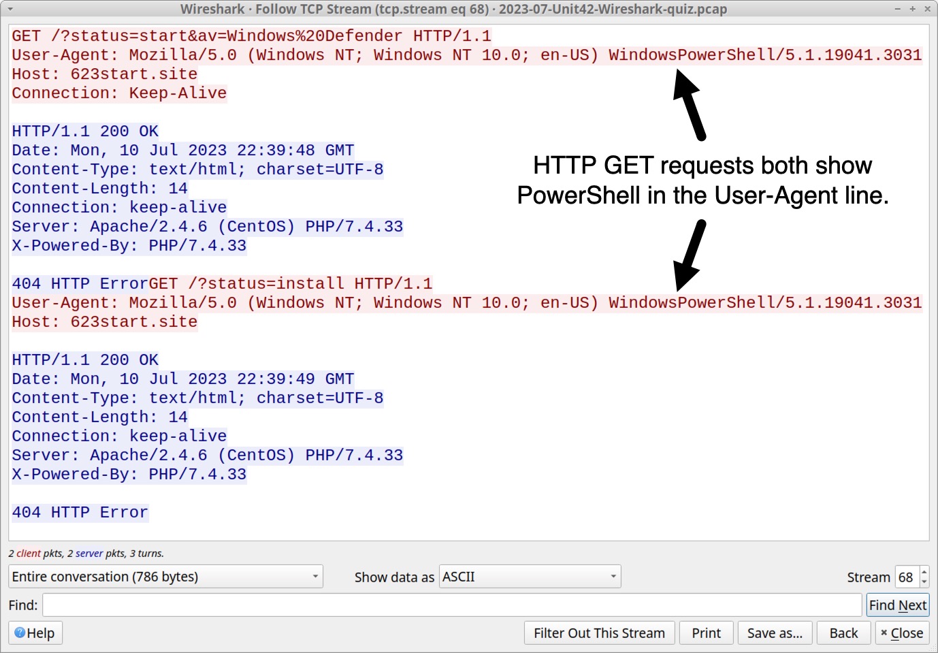The height and width of the screenshot is (653, 938).
Task: Click the Host 623start.site line in the stream
Action: [x=103, y=74]
